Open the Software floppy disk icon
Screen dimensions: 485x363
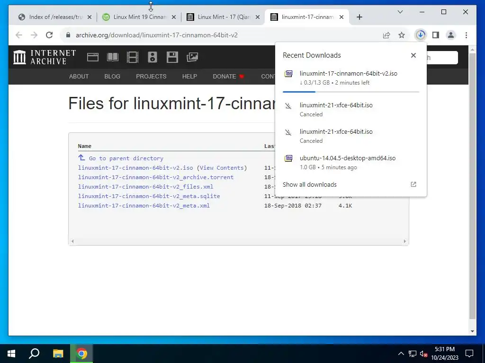click(x=172, y=57)
